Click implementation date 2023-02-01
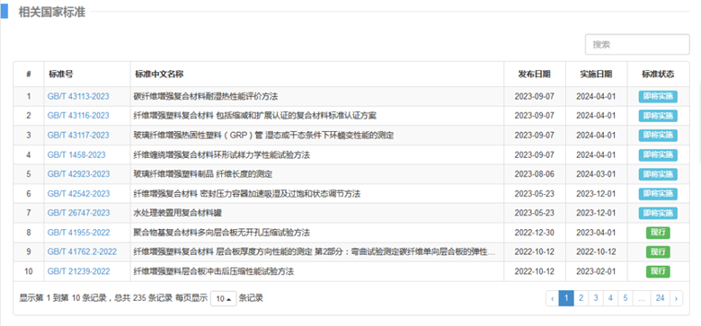The height and width of the screenshot is (326, 701). pos(596,271)
